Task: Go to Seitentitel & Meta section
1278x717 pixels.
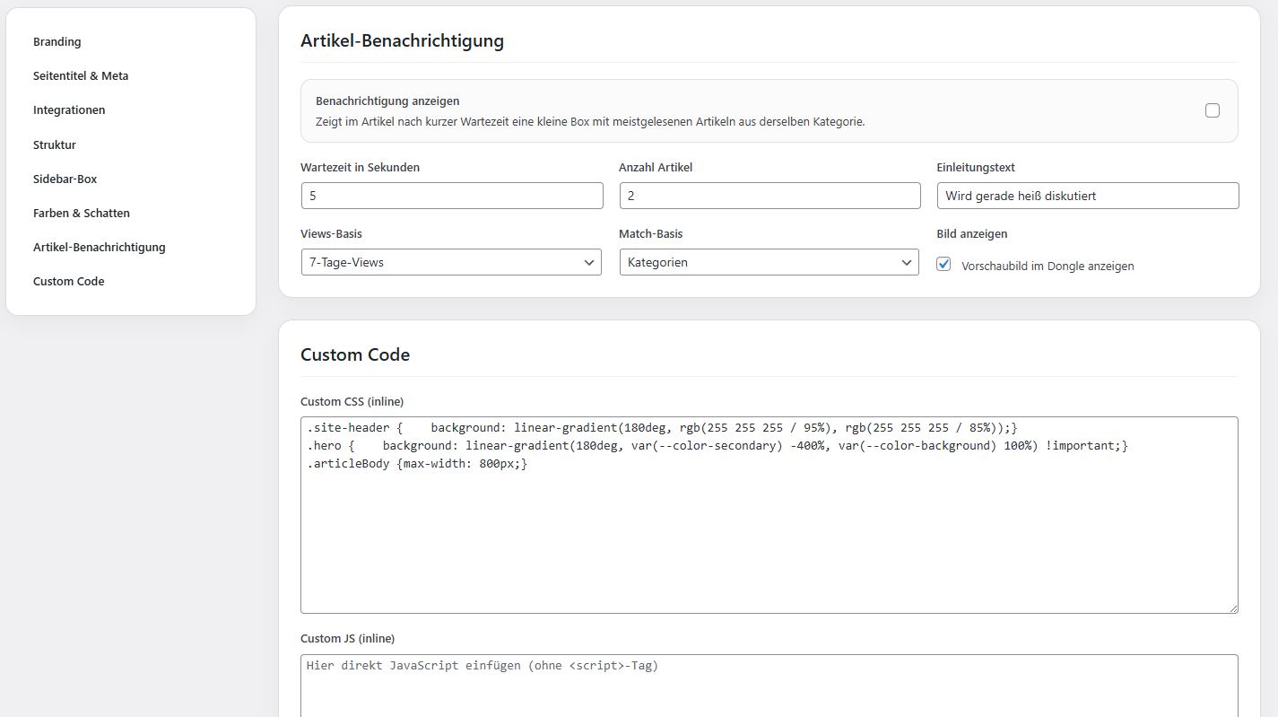Action: pyautogui.click(x=81, y=76)
